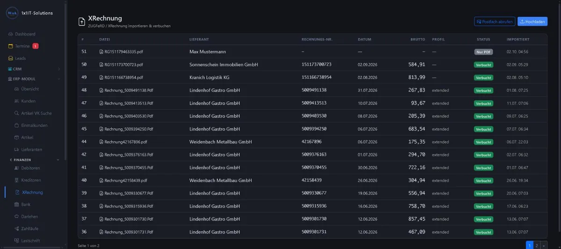Viewport: 561px width, 249px height.
Task: Go to page 2 of the table
Action: click(536, 245)
